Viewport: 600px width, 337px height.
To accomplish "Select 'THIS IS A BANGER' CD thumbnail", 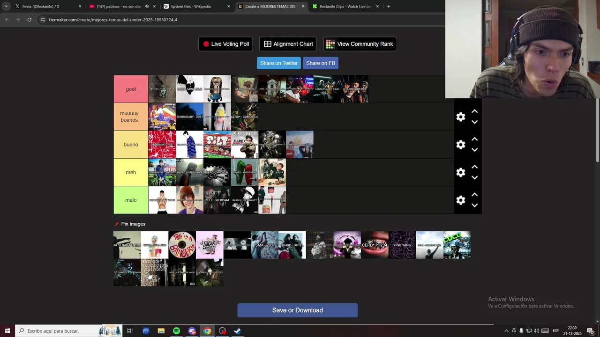I will [182, 245].
